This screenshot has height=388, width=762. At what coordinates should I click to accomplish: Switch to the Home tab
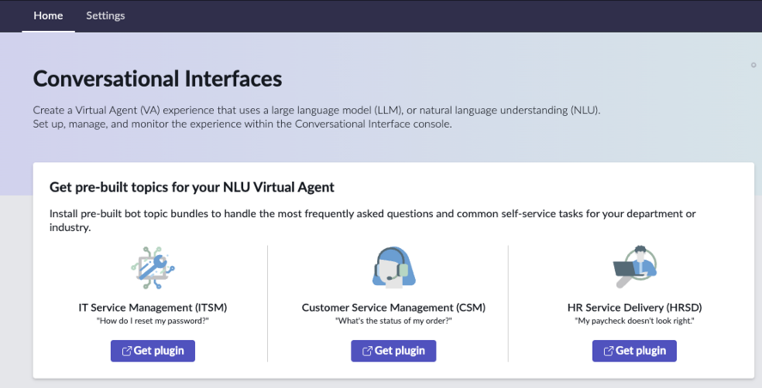(x=48, y=15)
